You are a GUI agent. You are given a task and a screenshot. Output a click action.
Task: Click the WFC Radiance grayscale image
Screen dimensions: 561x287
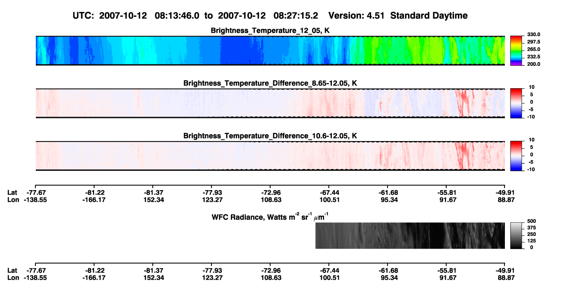[x=410, y=235]
